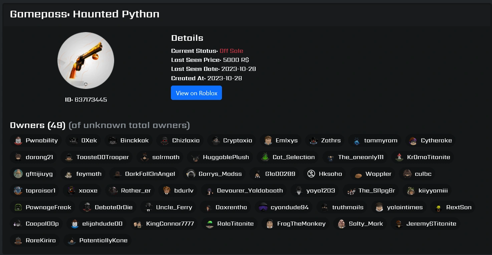Click Cryptaxia's avatar icon
The height and width of the screenshot is (255, 492).
216,141
